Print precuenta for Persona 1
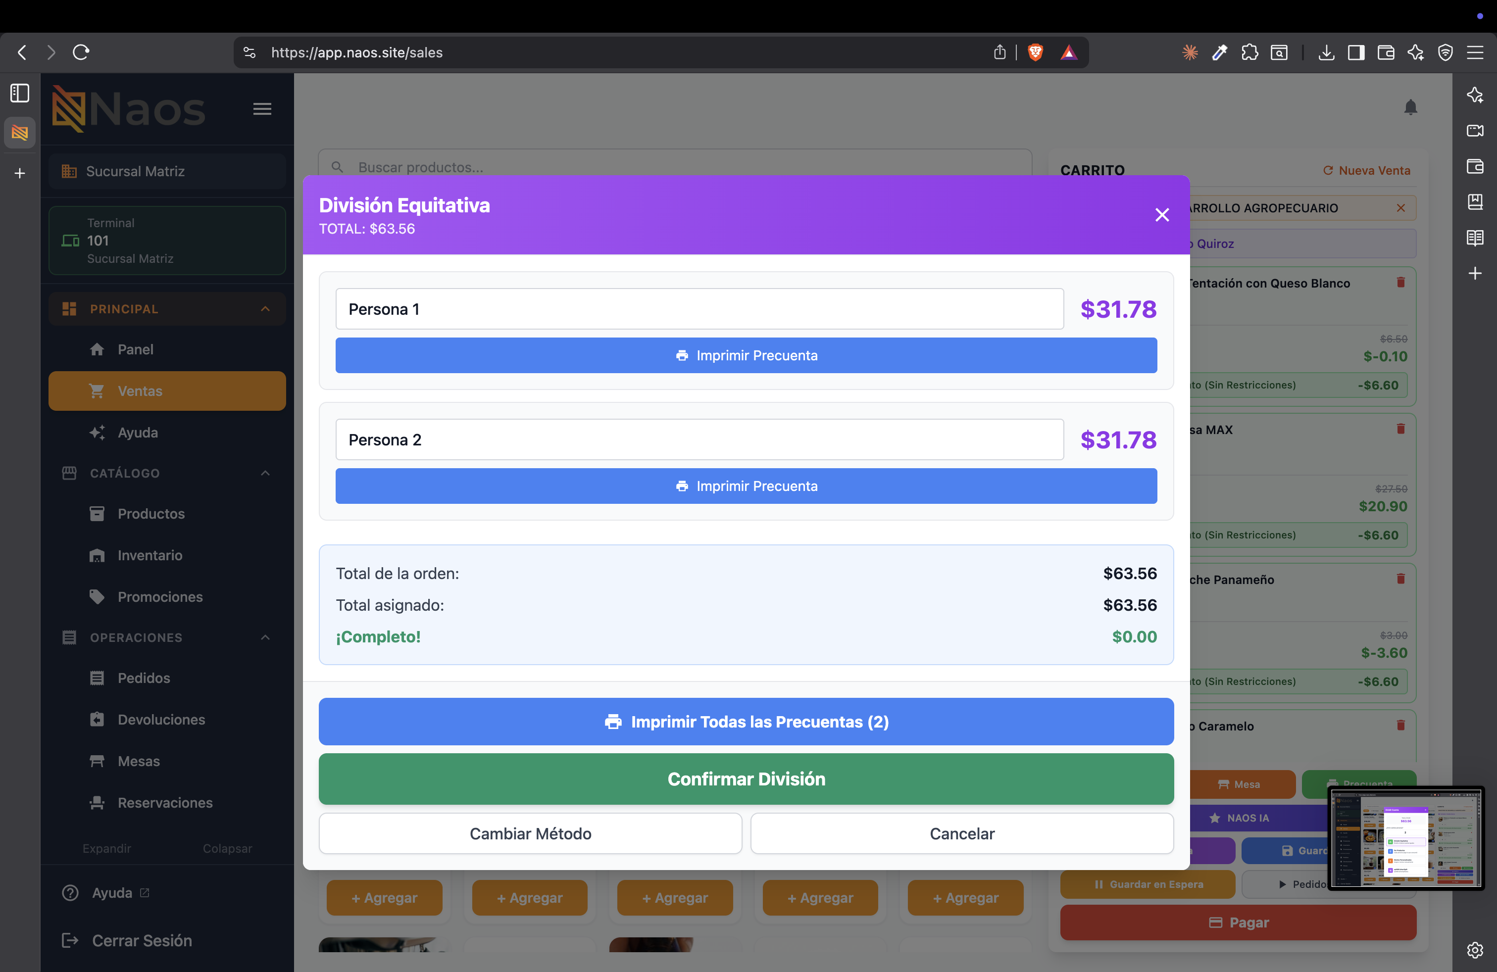Image resolution: width=1497 pixels, height=972 pixels. point(746,355)
